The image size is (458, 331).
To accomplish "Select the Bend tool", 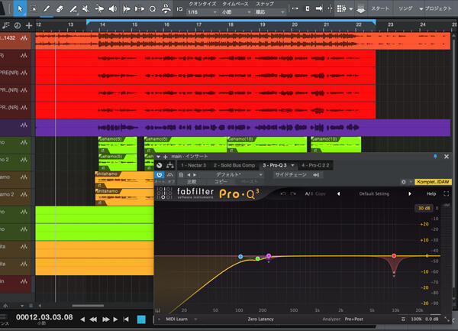I will point(99,8).
